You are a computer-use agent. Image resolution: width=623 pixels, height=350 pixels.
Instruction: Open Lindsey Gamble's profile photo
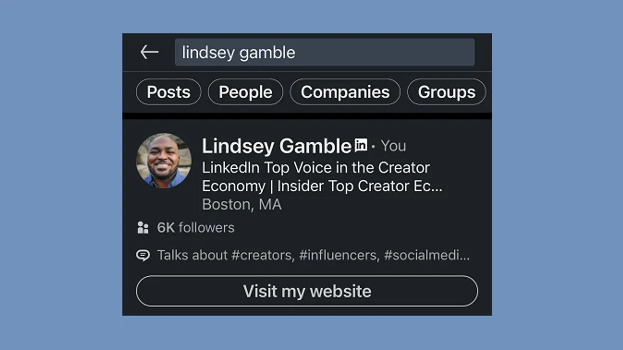(164, 161)
